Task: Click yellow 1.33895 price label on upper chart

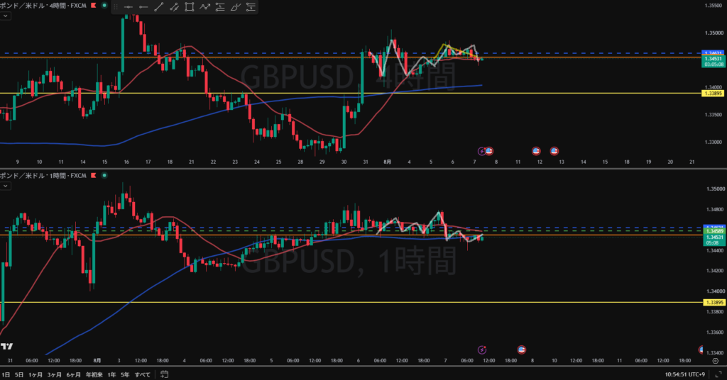Action: pyautogui.click(x=714, y=94)
